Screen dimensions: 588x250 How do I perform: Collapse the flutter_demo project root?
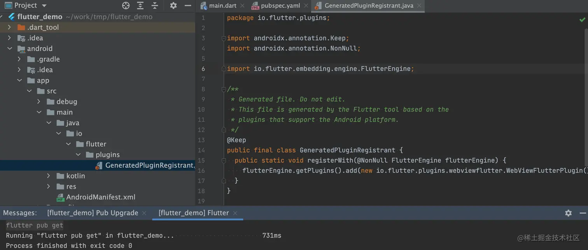coord(2,17)
